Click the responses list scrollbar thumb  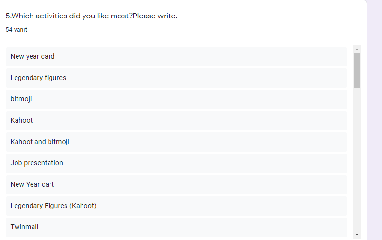point(357,70)
